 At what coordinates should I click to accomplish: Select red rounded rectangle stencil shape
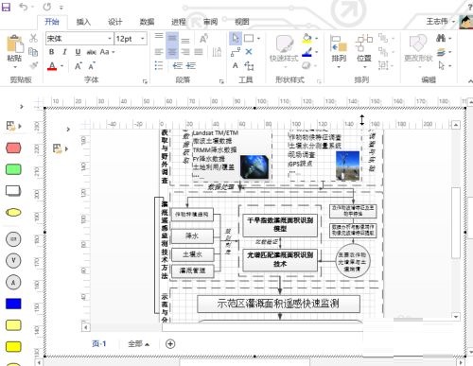click(13, 148)
